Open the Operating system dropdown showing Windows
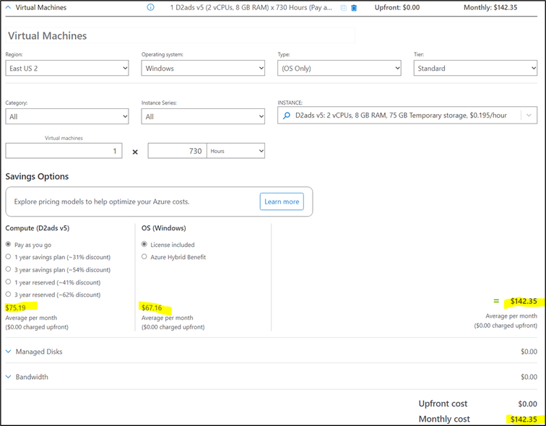This screenshot has width=546, height=426. 203,68
